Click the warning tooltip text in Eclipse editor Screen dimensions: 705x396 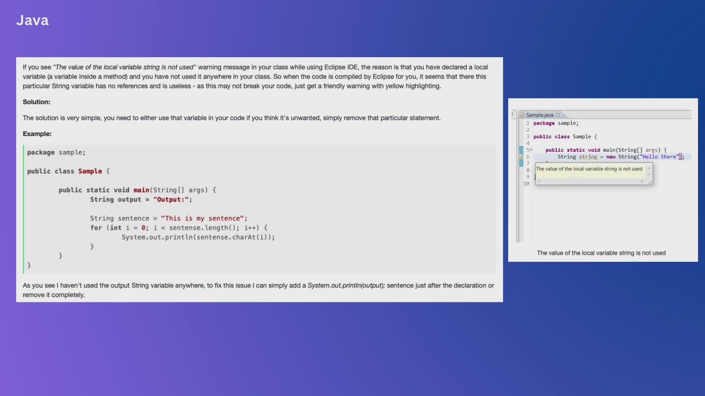[589, 169]
